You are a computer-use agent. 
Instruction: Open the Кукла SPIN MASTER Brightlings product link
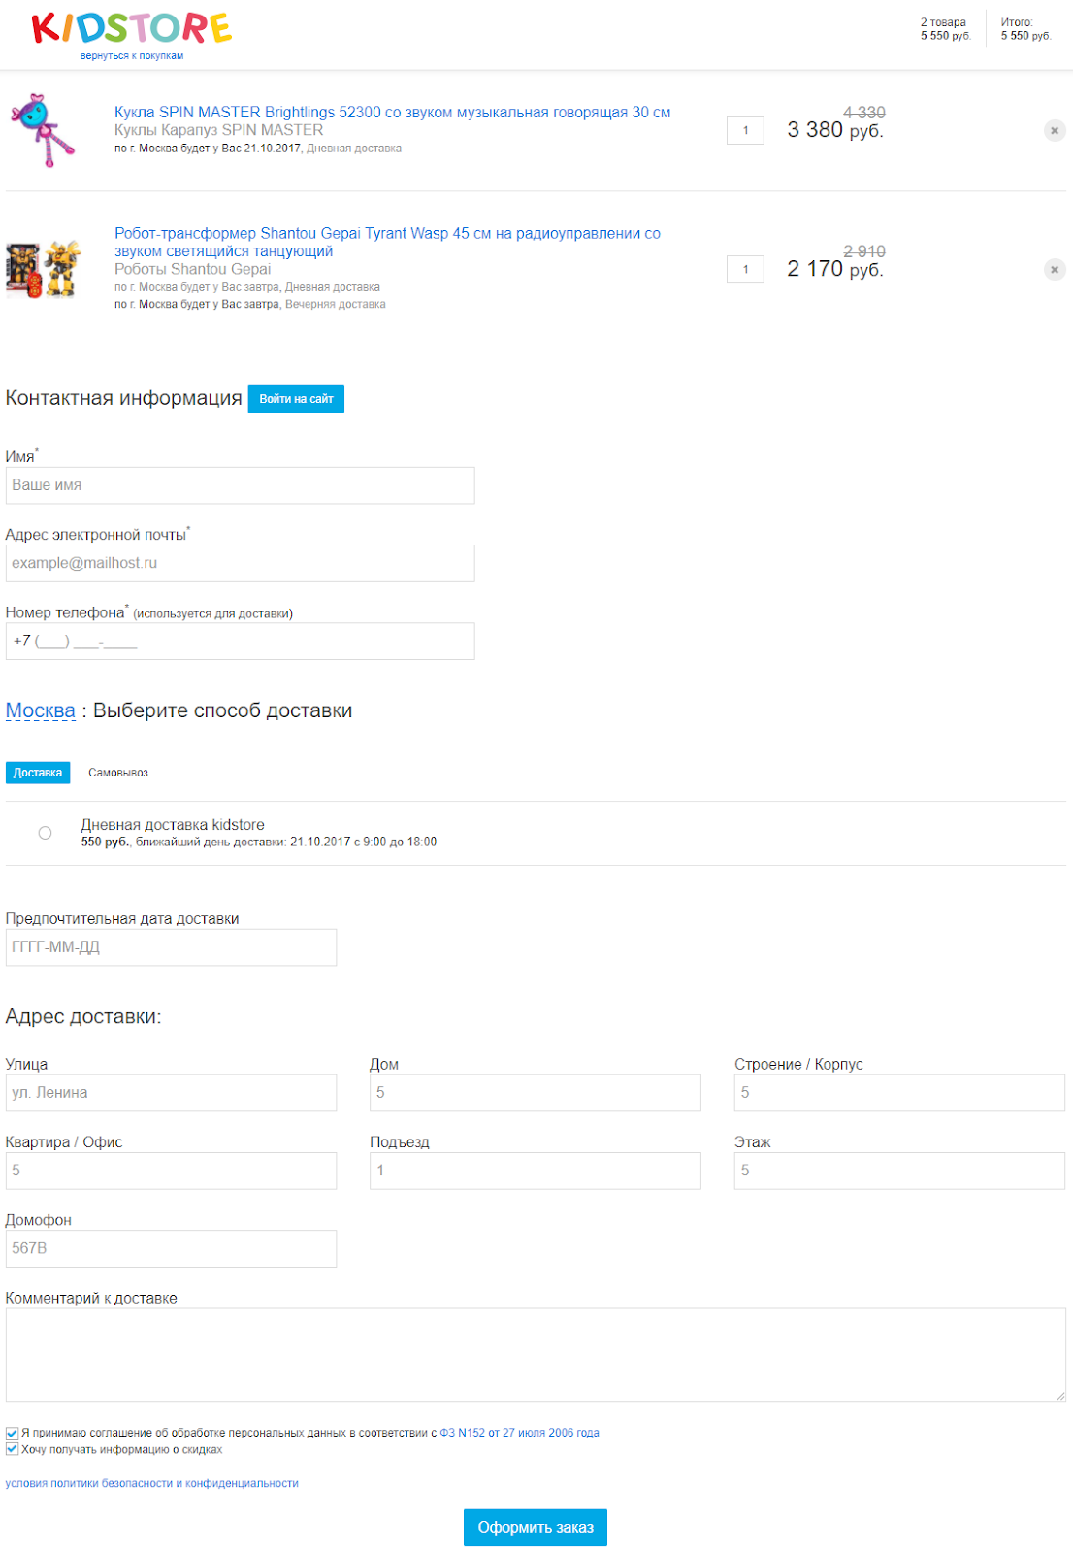coord(393,113)
